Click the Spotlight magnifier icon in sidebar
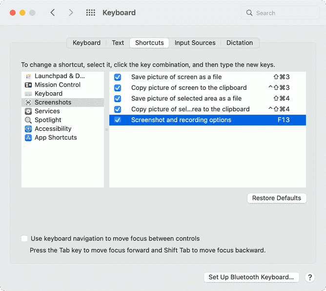This screenshot has height=291, width=326. [x=28, y=120]
